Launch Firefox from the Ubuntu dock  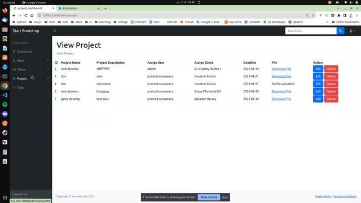[x=5, y=11]
